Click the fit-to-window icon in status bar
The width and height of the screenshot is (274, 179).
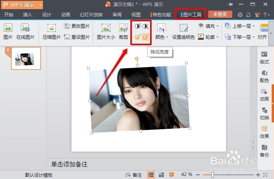[x=265, y=174]
